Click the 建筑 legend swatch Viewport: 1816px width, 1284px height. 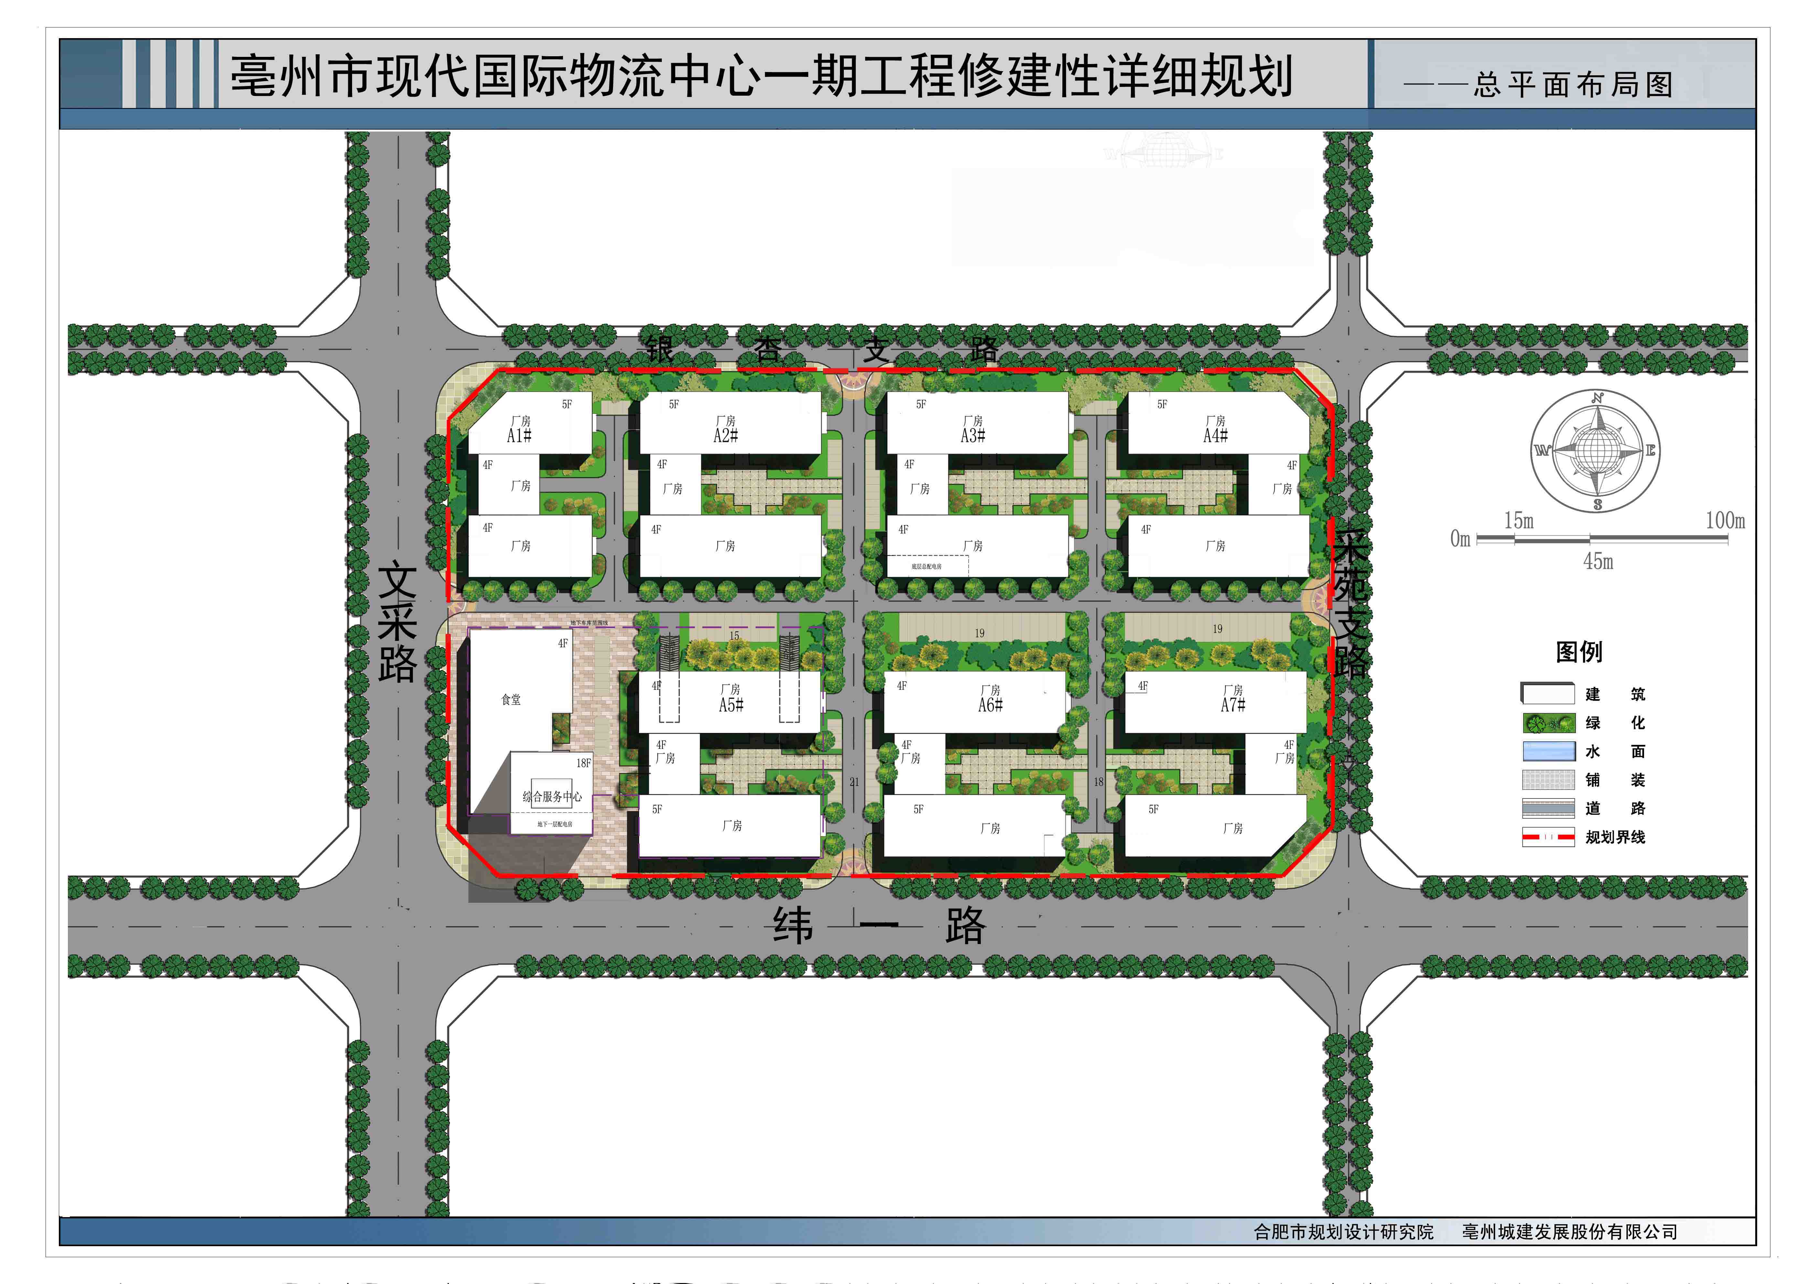[x=1548, y=694]
